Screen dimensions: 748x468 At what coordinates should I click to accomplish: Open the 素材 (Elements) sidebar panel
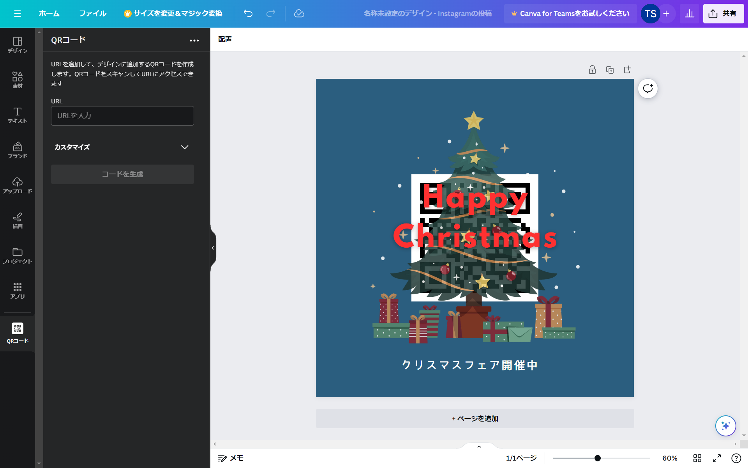(x=17, y=80)
